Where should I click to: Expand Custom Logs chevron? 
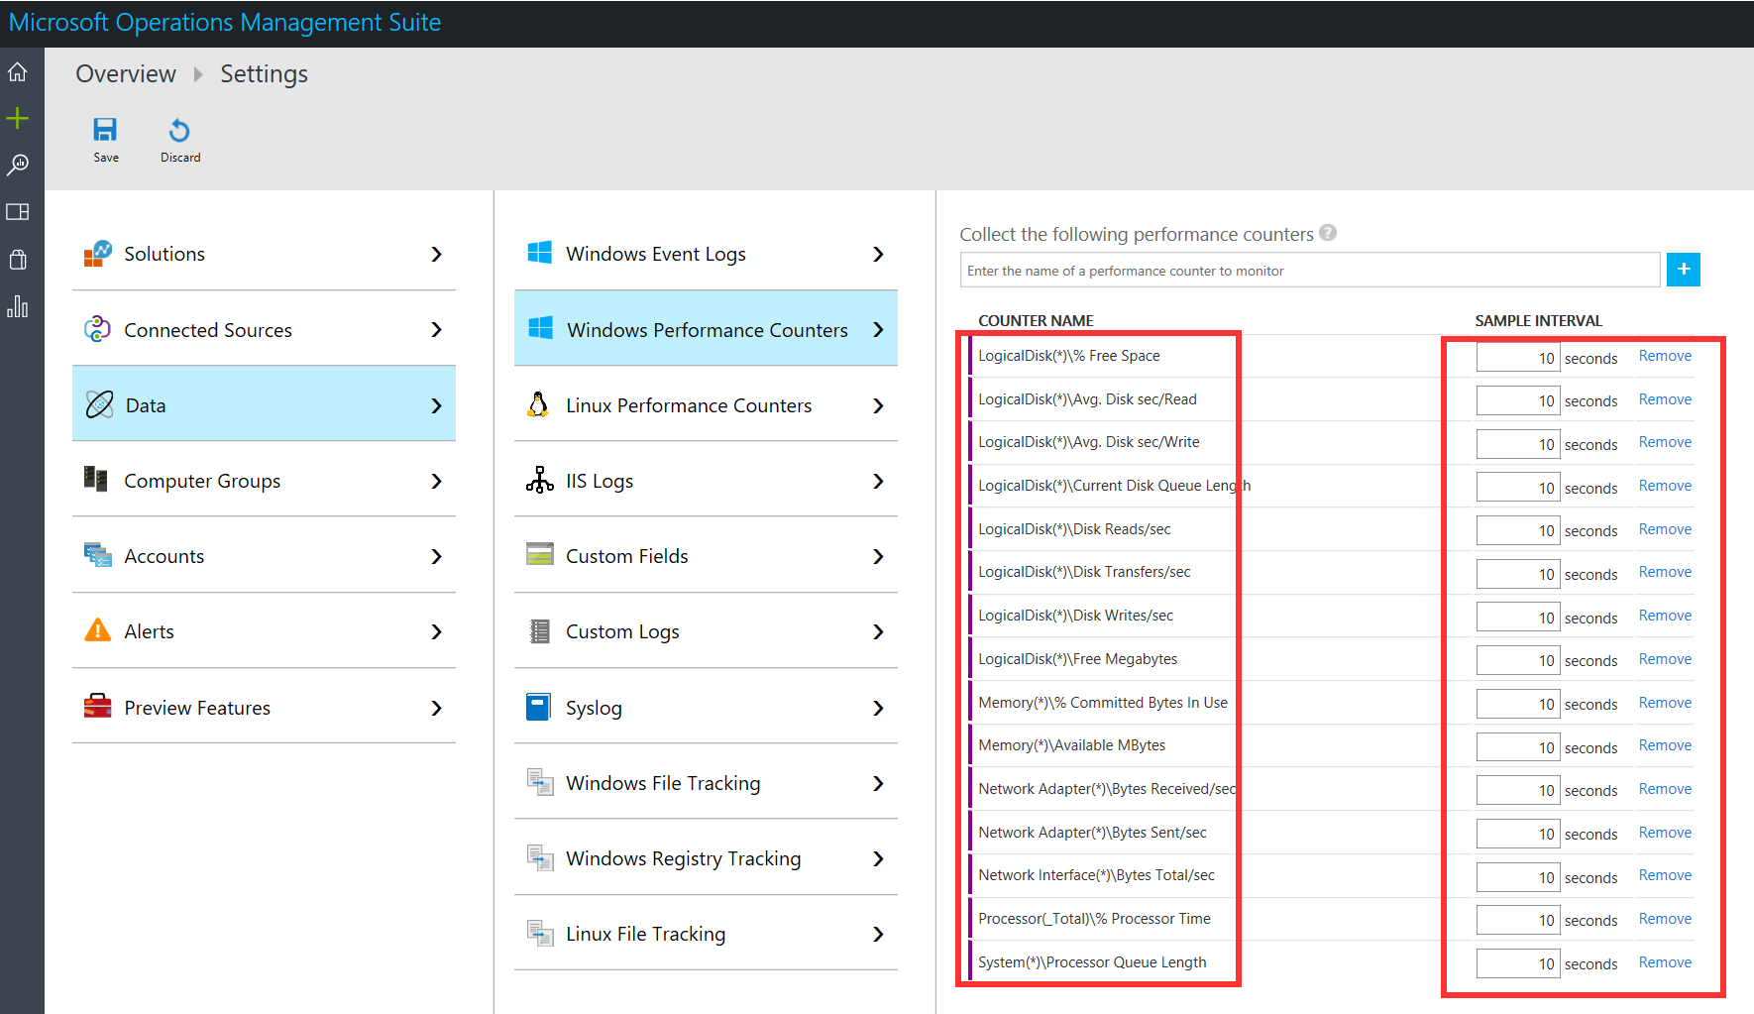pos(878,632)
